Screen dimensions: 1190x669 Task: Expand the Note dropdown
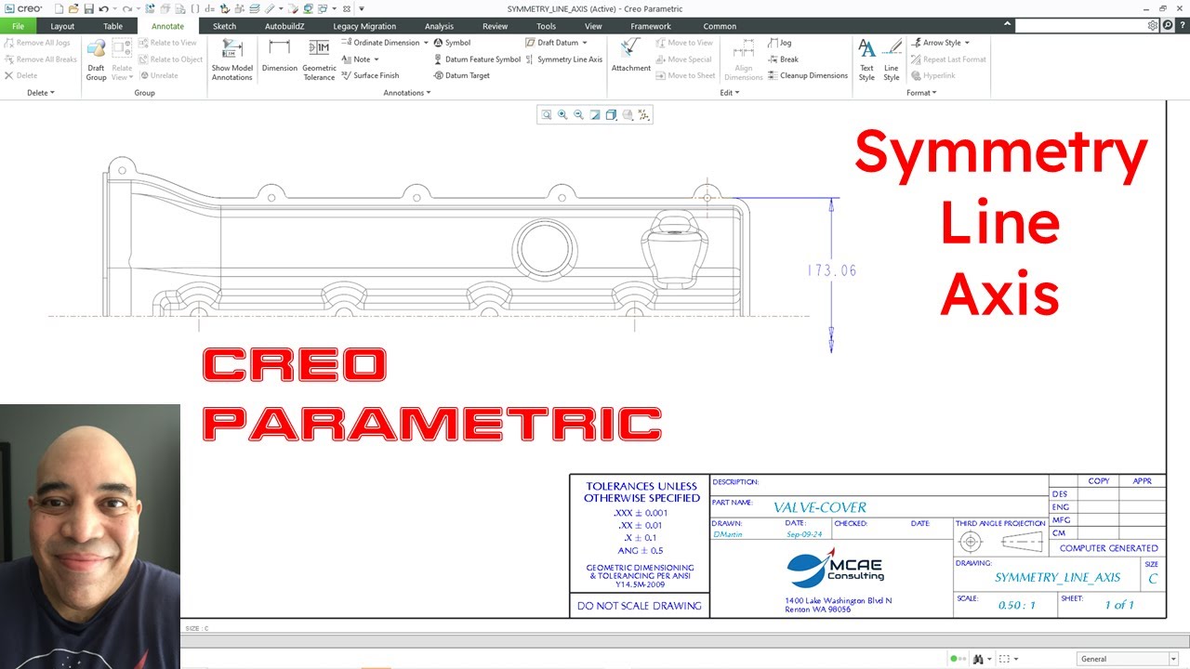(x=376, y=59)
